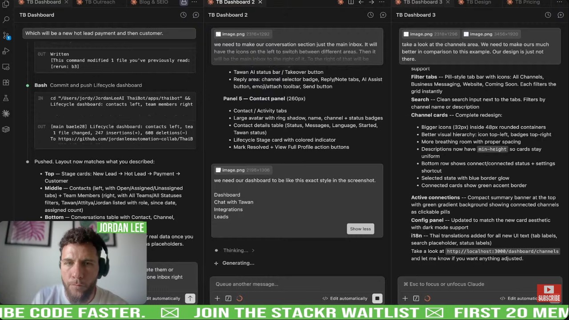Open slash commands in TB Dashboard 3 input
The height and width of the screenshot is (320, 569).
point(416,298)
